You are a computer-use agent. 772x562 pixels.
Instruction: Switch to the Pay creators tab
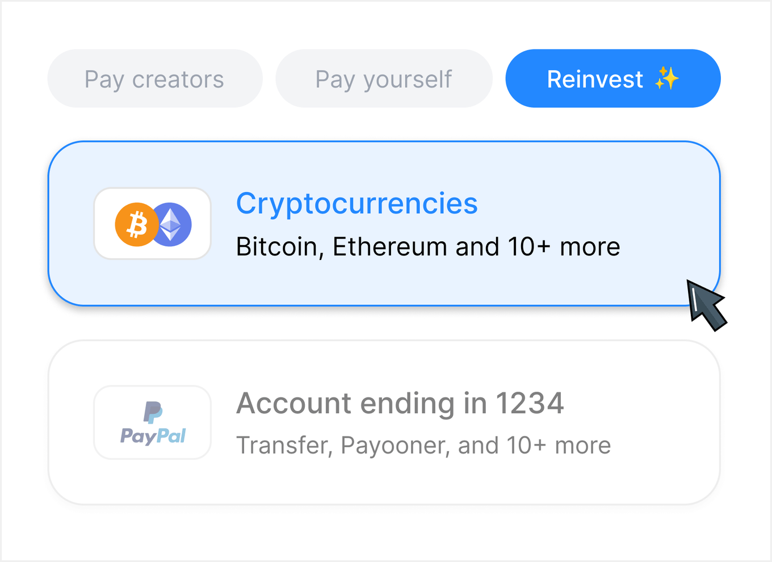pyautogui.click(x=154, y=78)
